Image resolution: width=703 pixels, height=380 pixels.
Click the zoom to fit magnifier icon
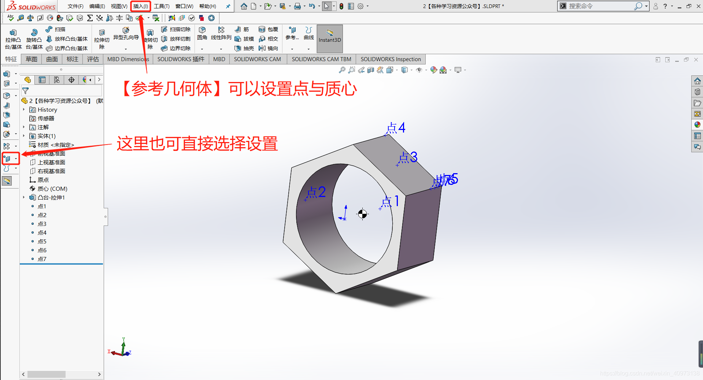pyautogui.click(x=342, y=70)
